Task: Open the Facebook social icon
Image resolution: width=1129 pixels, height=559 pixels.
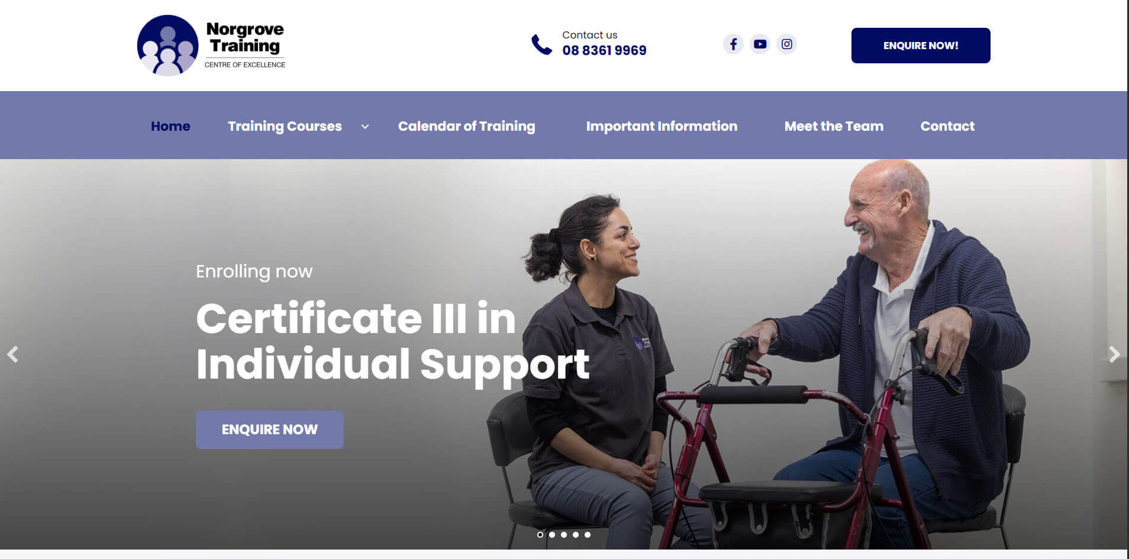Action: [x=733, y=44]
